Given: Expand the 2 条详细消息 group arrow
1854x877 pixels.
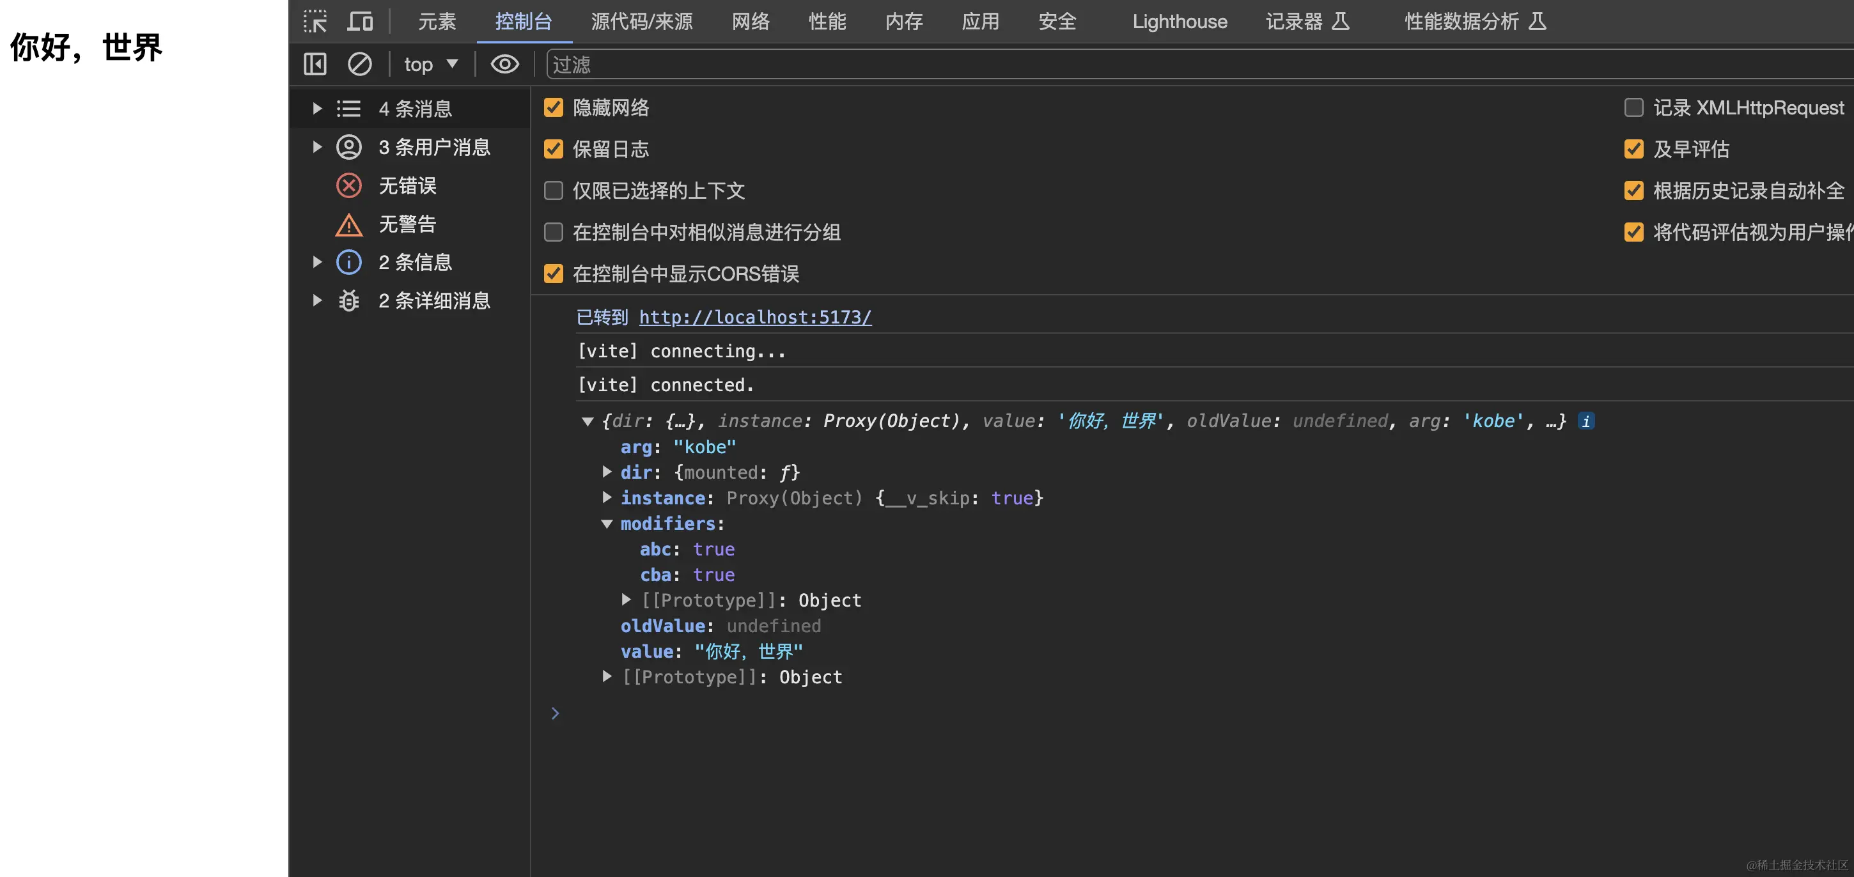Looking at the screenshot, I should click(316, 300).
